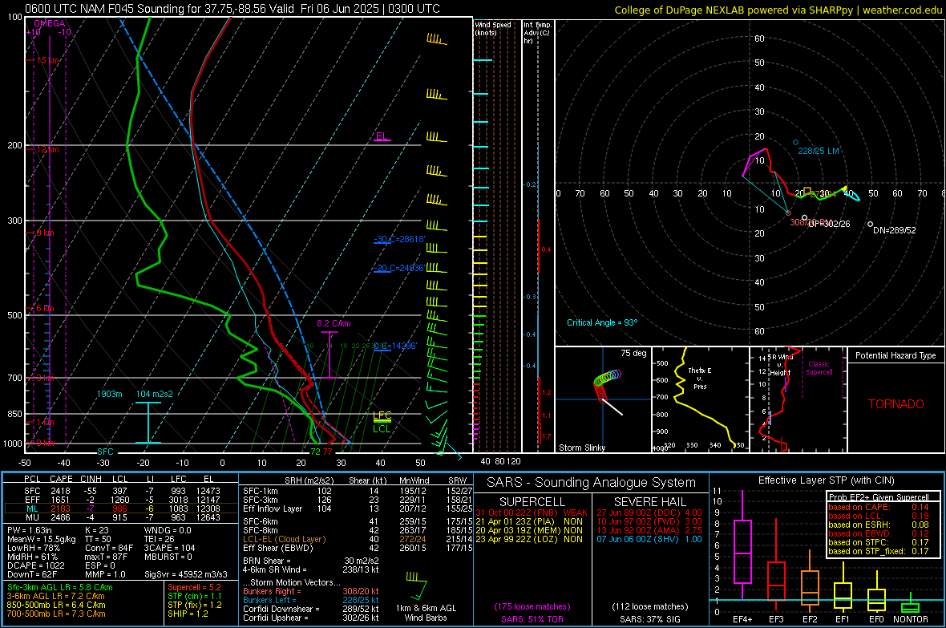
Task: Select the SFC parcel row with CAPE 2418
Action: [121, 491]
